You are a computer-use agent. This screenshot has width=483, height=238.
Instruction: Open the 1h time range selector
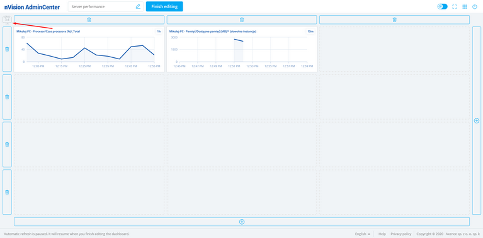pos(159,31)
